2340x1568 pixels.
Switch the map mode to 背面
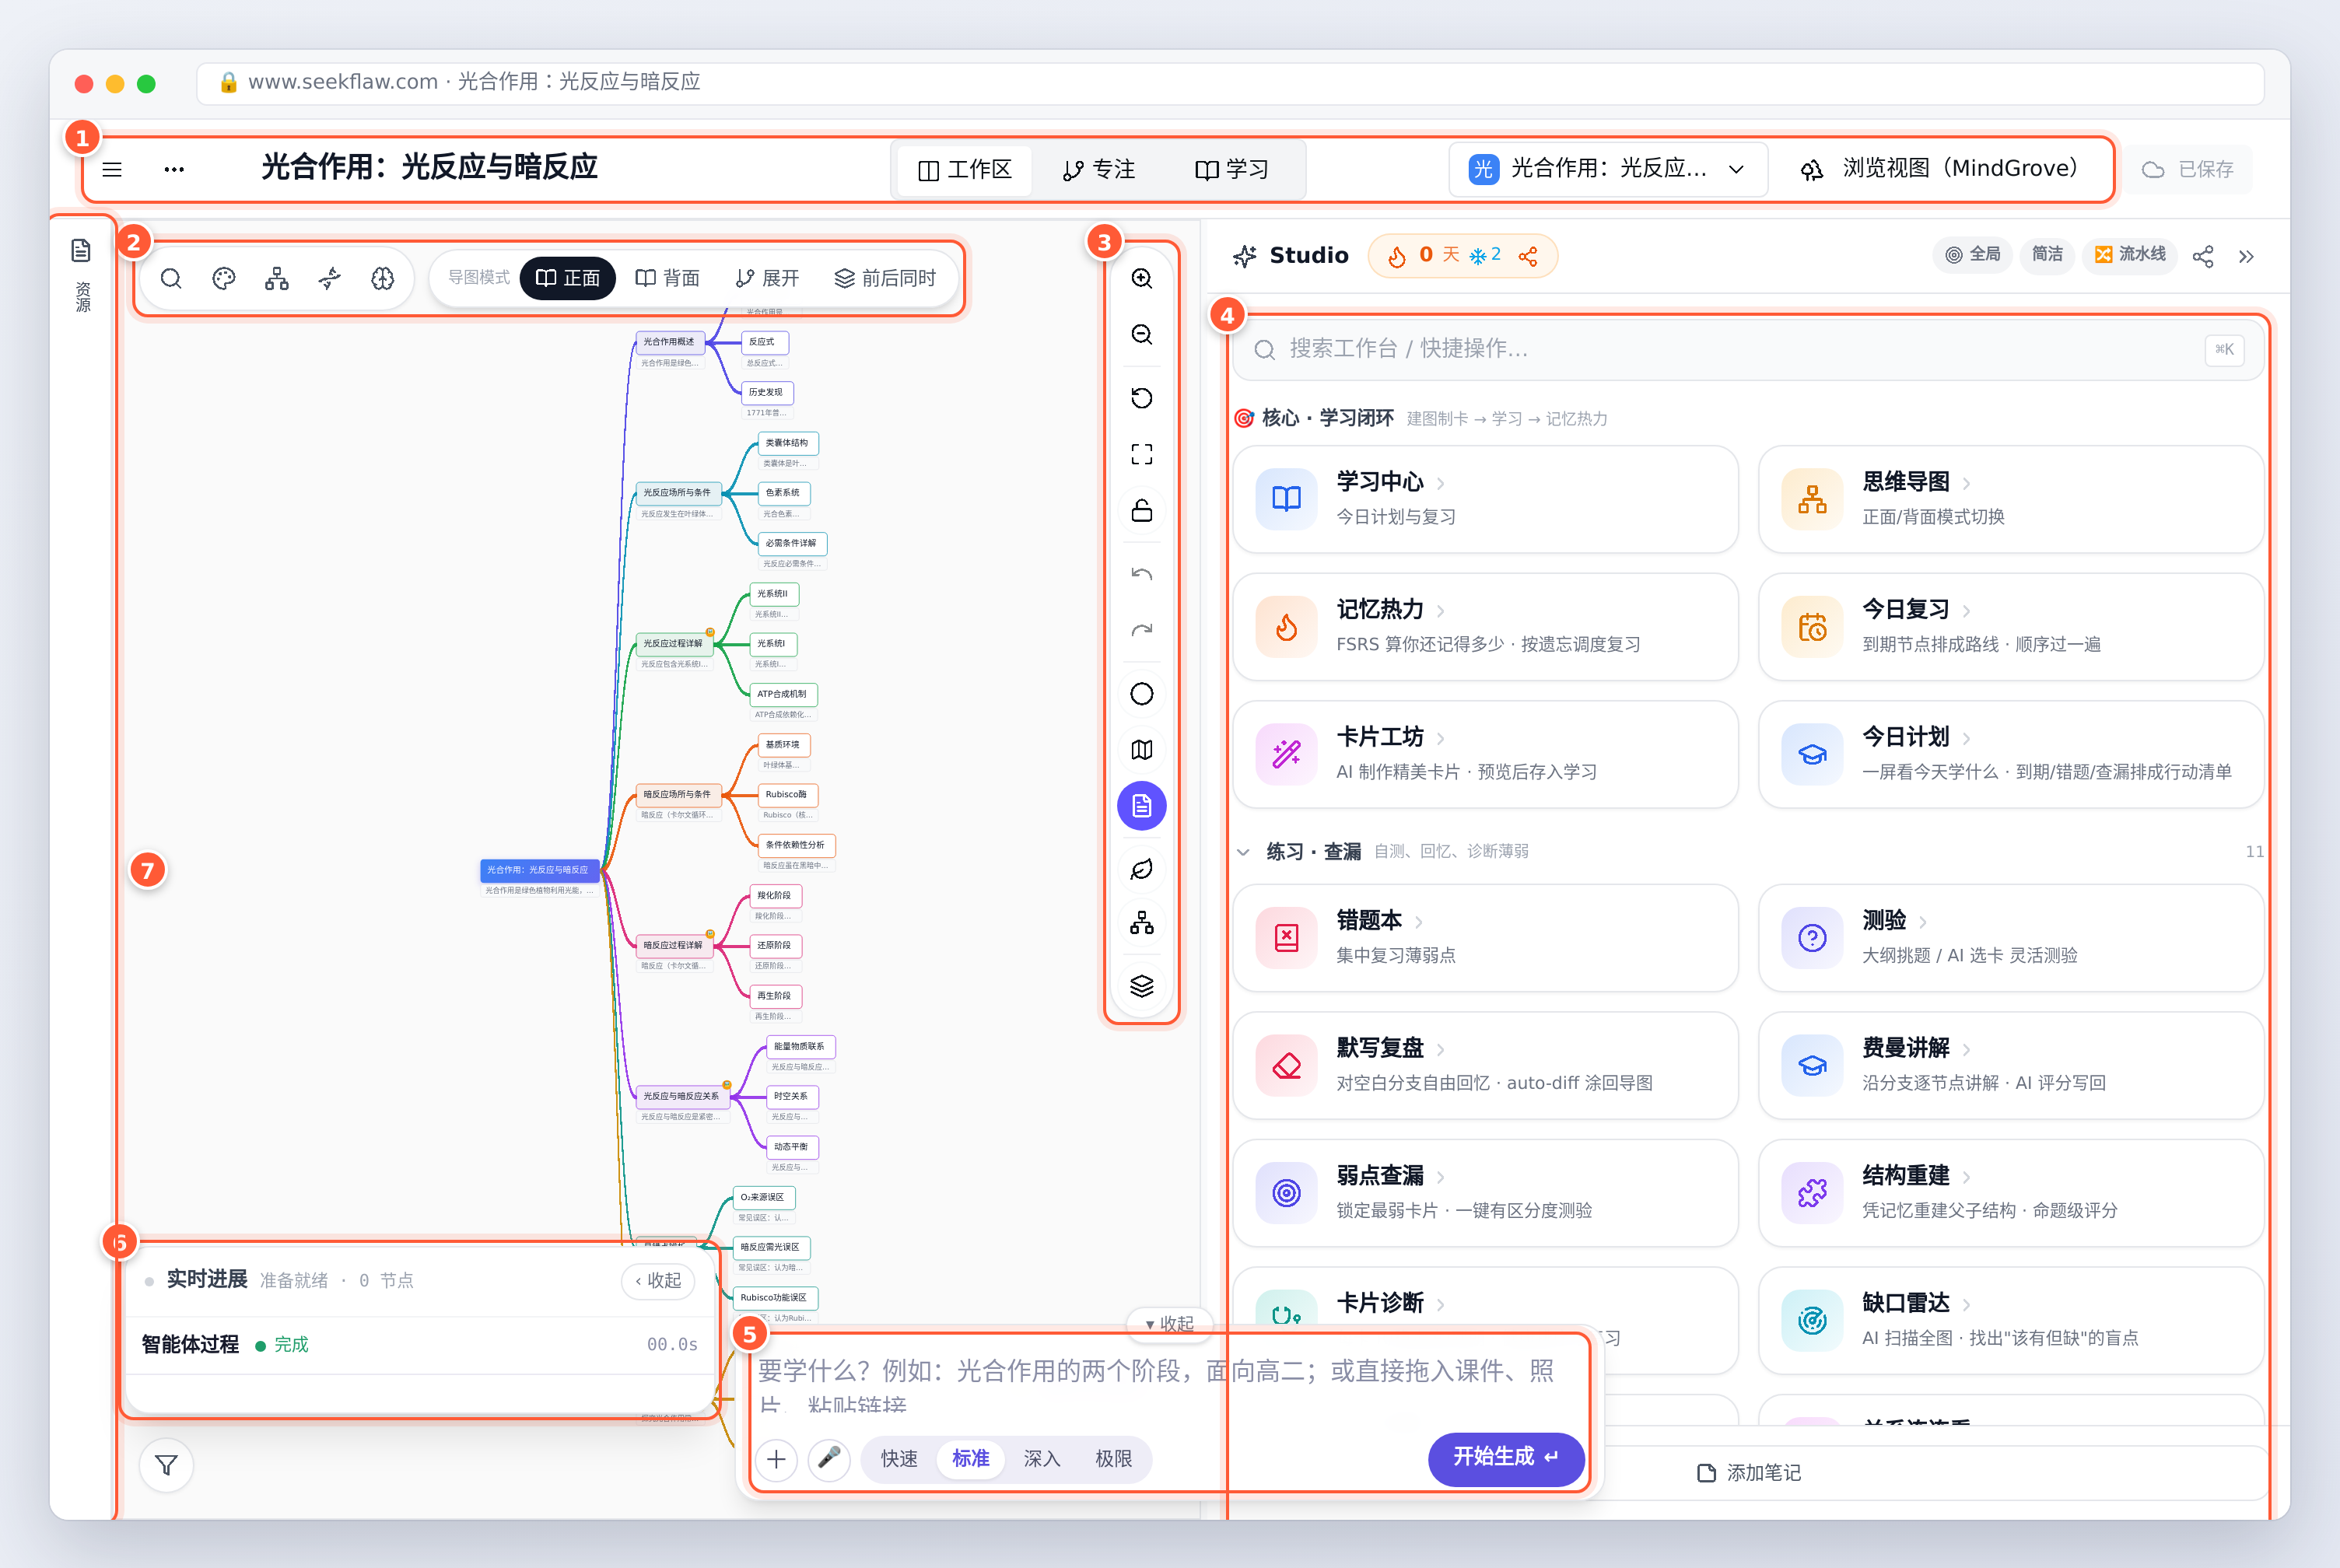coord(667,278)
